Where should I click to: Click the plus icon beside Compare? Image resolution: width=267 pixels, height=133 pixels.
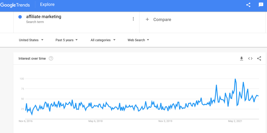coord(147,19)
